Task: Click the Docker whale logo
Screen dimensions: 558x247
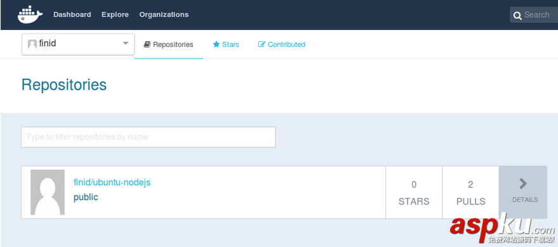Action: tap(30, 15)
